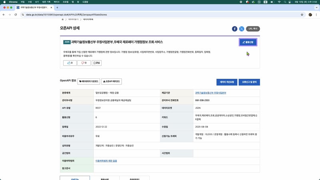Bookmark this page with the star icon
This screenshot has width=320, height=180.
(302, 15)
